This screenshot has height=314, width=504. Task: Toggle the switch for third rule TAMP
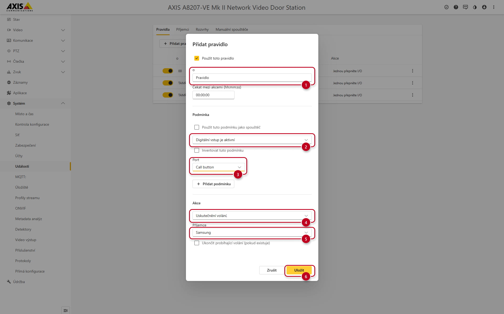click(x=168, y=95)
